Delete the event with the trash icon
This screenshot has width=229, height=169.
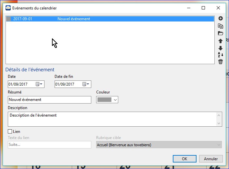(221, 62)
